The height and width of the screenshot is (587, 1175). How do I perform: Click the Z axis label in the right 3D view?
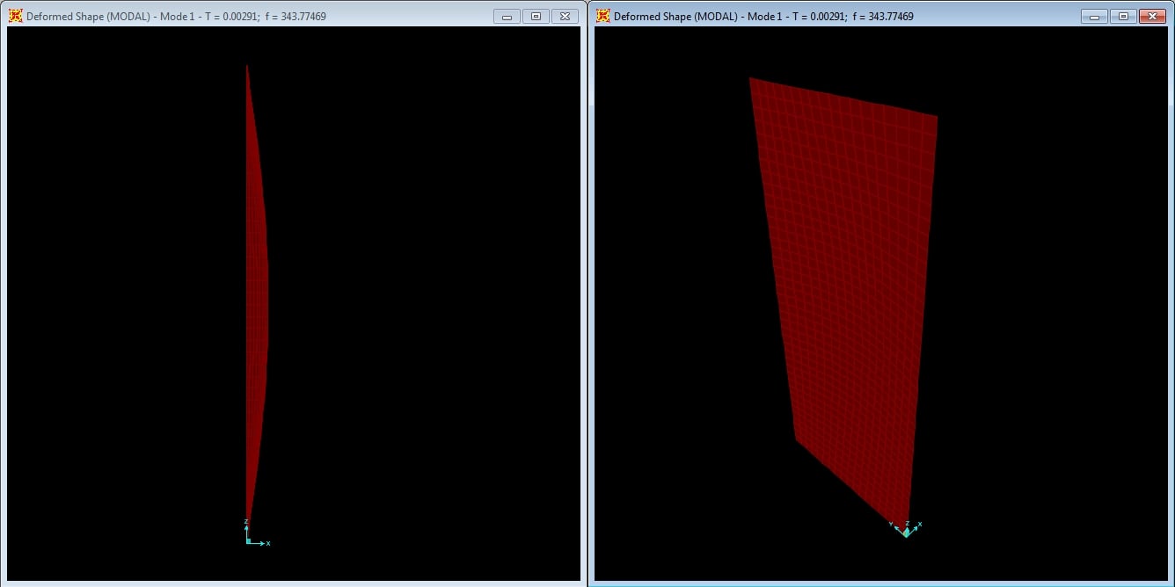906,523
